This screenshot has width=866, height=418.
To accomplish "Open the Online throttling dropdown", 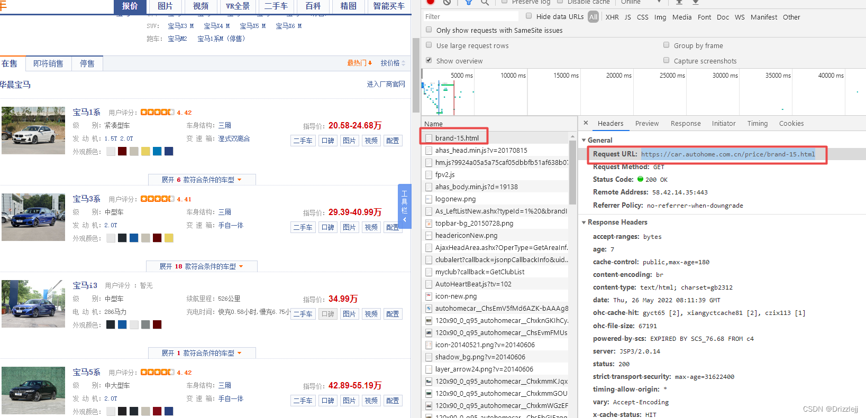I will (641, 2).
